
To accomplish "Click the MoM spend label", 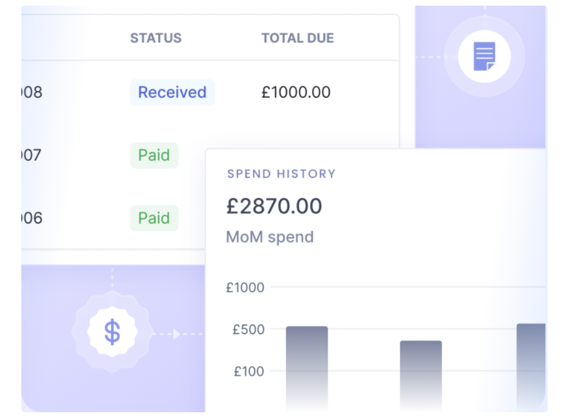I will click(270, 237).
